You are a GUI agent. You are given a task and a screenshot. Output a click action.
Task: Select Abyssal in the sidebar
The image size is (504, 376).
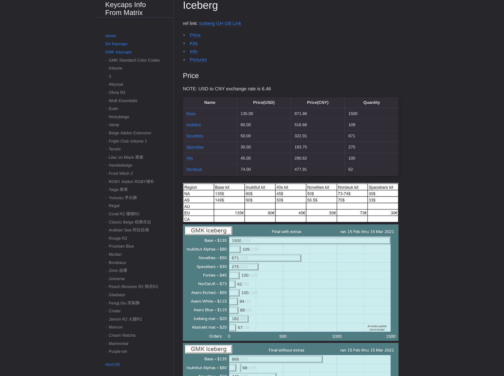[x=116, y=84]
